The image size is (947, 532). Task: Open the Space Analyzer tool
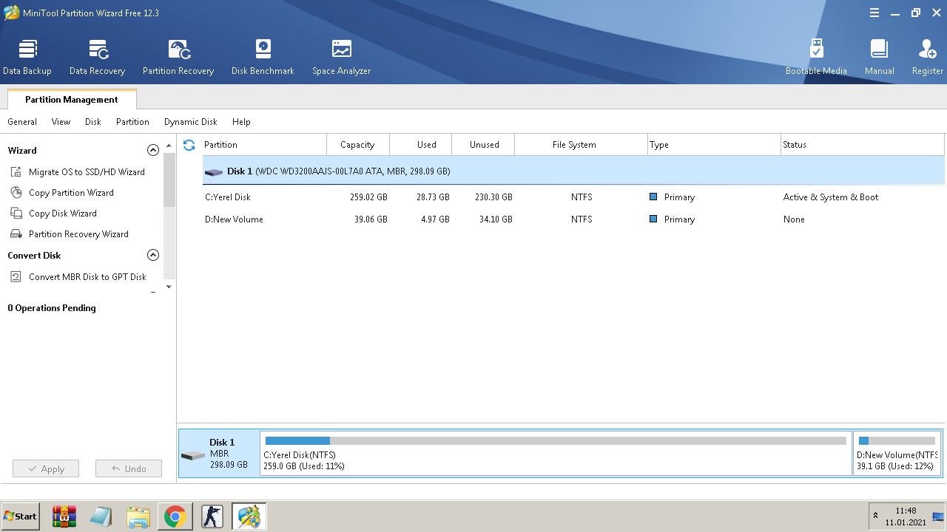point(341,58)
